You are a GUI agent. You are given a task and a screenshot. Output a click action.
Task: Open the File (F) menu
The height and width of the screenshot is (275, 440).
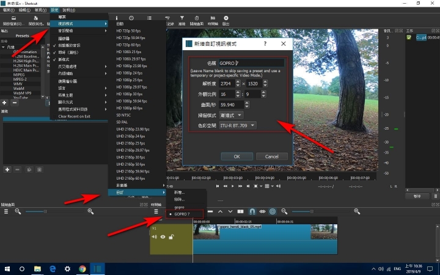[x=9, y=10]
